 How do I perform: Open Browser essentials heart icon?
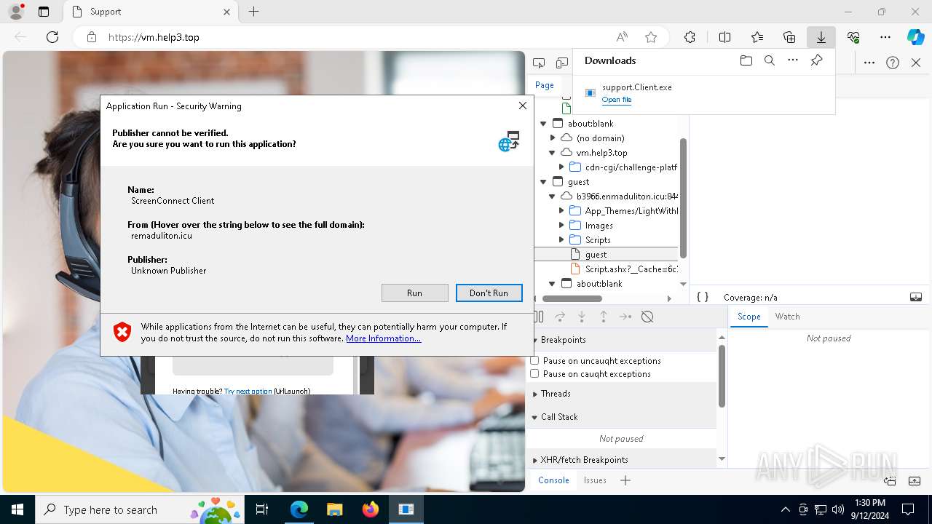point(853,37)
